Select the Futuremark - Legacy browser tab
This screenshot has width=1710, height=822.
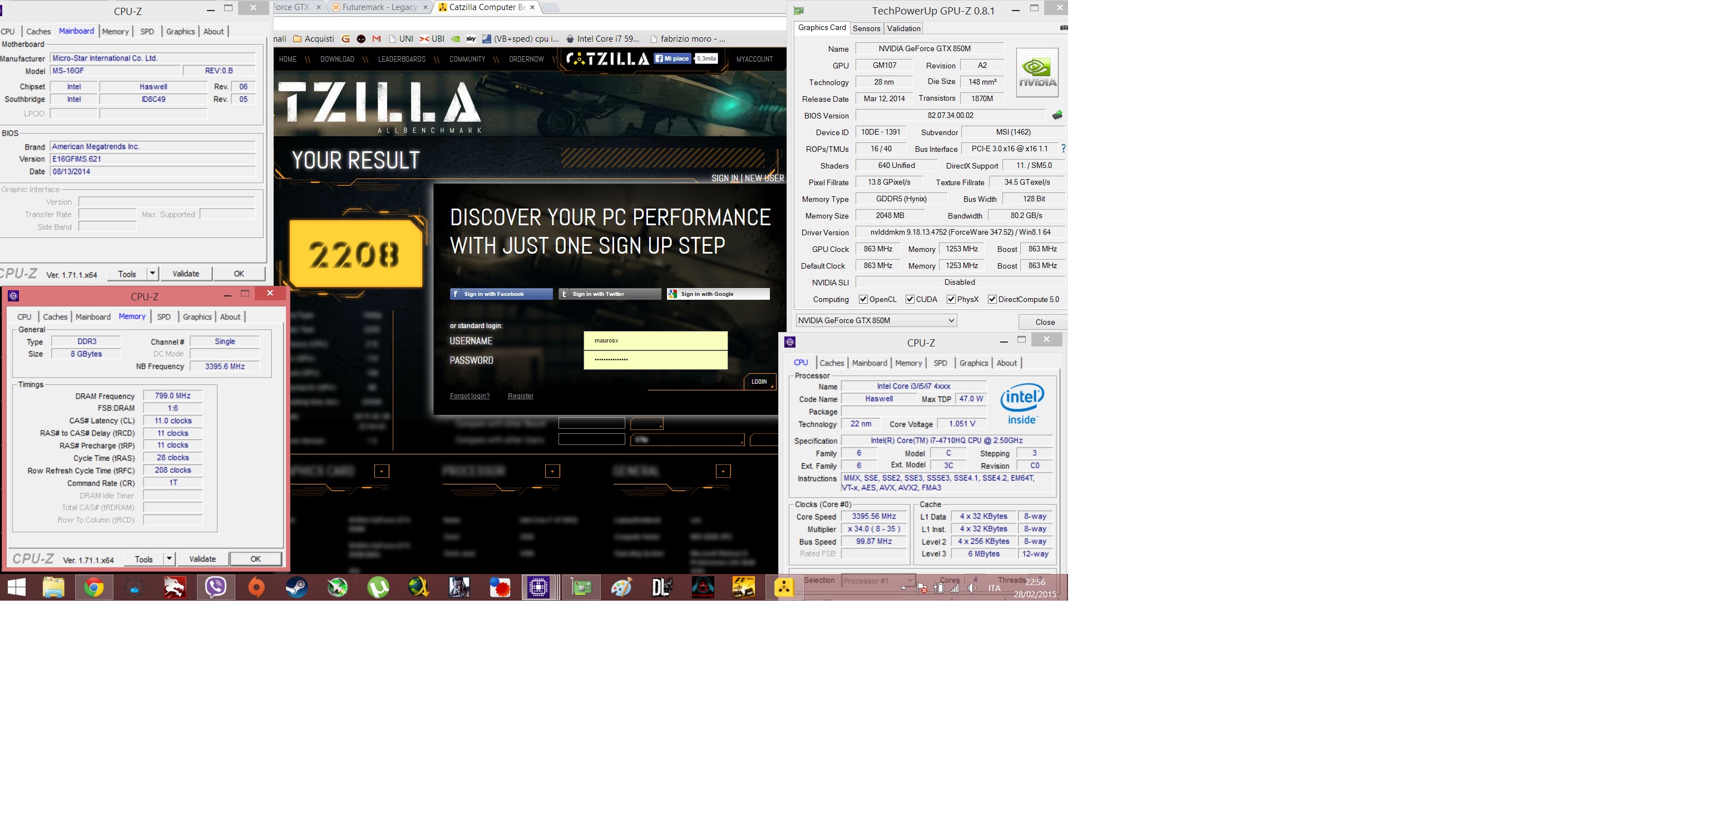[379, 7]
